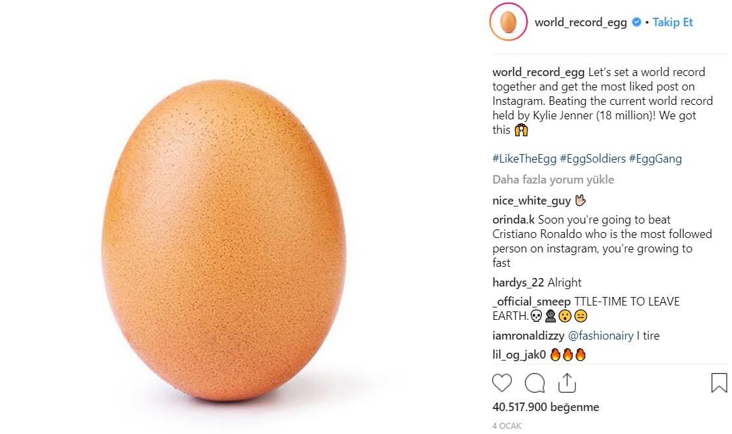732x434 pixels.
Task: Open the #EggGang hashtag
Action: point(655,159)
